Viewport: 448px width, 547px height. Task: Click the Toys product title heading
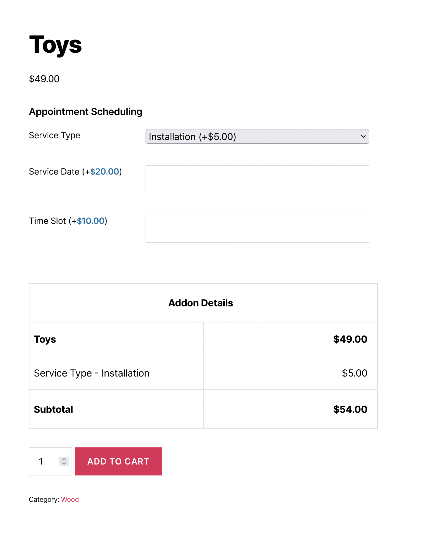pyautogui.click(x=55, y=45)
